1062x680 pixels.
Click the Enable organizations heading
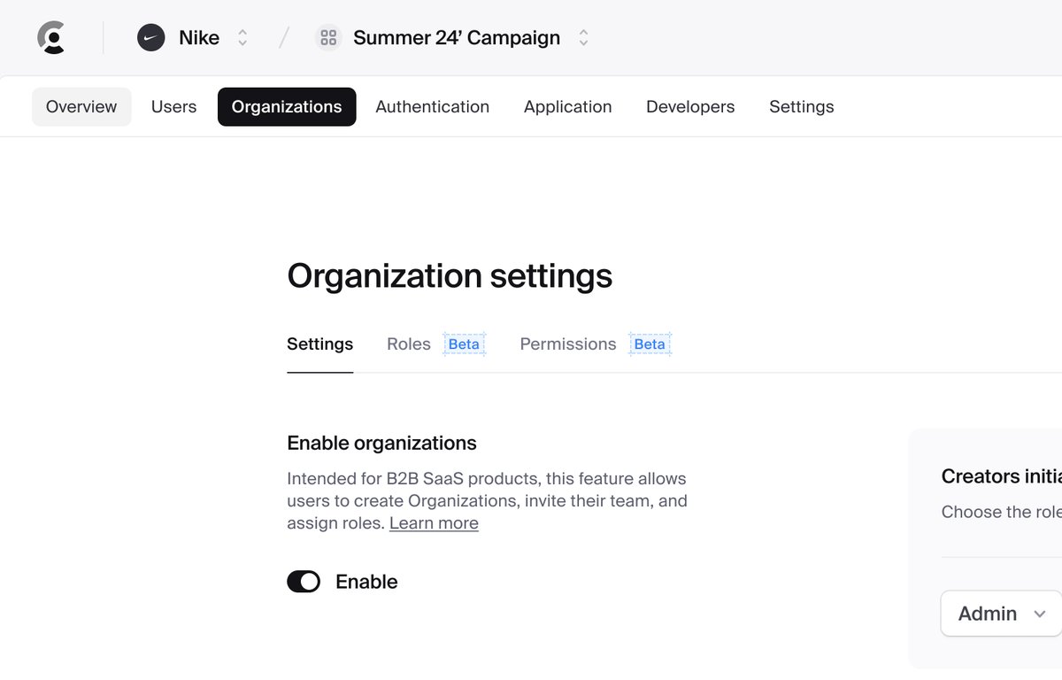(x=382, y=444)
